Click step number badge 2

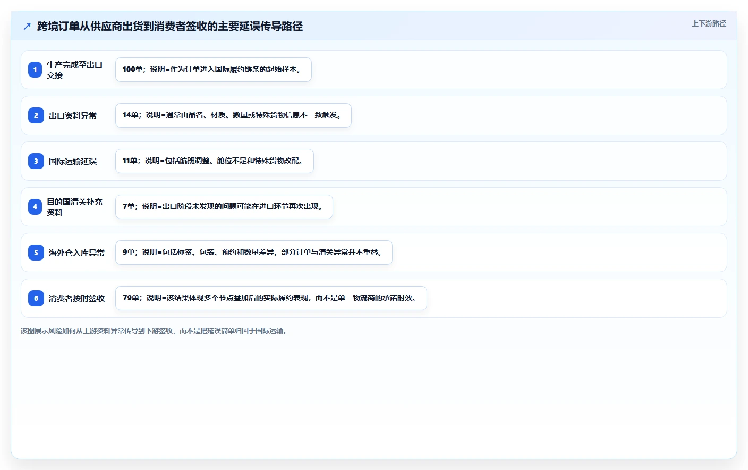pos(36,115)
